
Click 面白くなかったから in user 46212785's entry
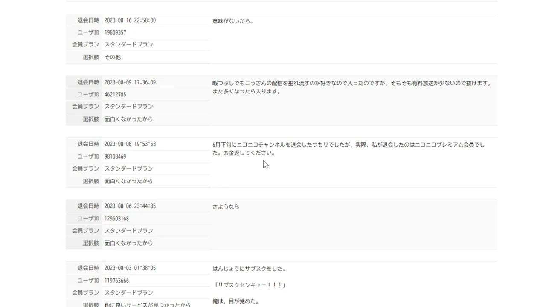[129, 119]
